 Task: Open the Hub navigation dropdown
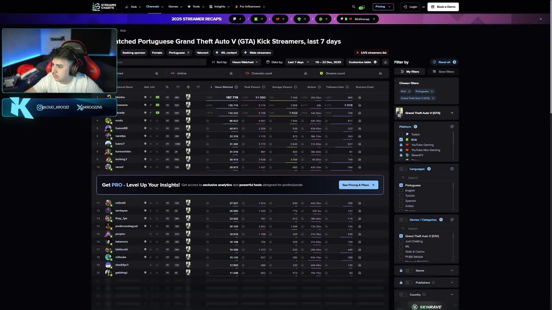[133, 7]
